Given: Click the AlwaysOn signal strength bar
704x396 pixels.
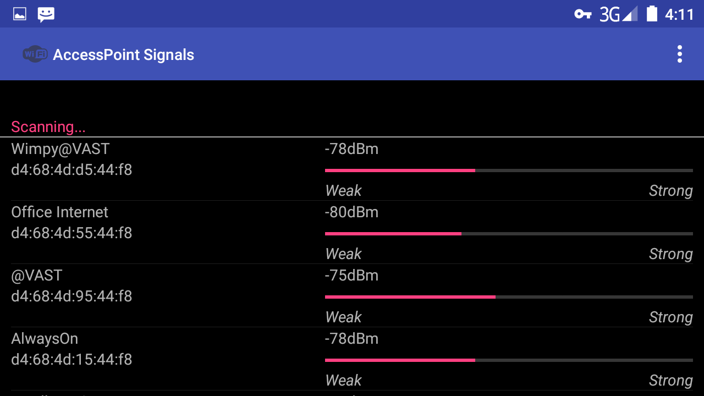Looking at the screenshot, I should [509, 360].
